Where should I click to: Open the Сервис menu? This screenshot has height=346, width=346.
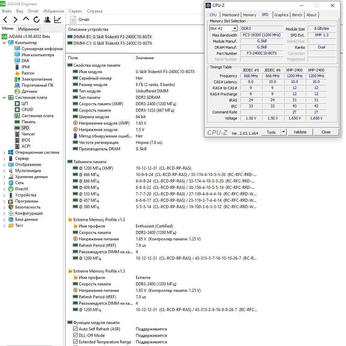(x=75, y=11)
